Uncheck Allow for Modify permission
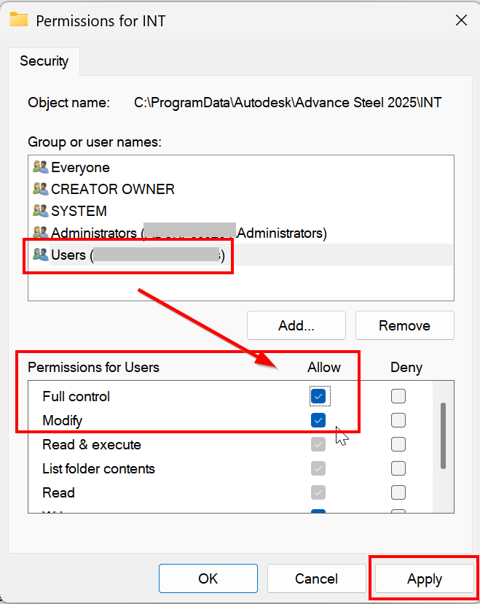This screenshot has width=480, height=604. click(x=318, y=421)
